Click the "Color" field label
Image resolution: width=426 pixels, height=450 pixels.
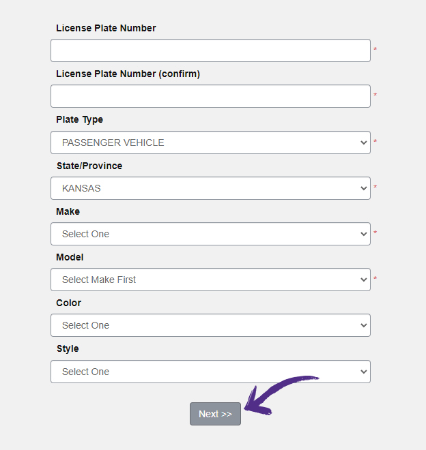tap(68, 303)
